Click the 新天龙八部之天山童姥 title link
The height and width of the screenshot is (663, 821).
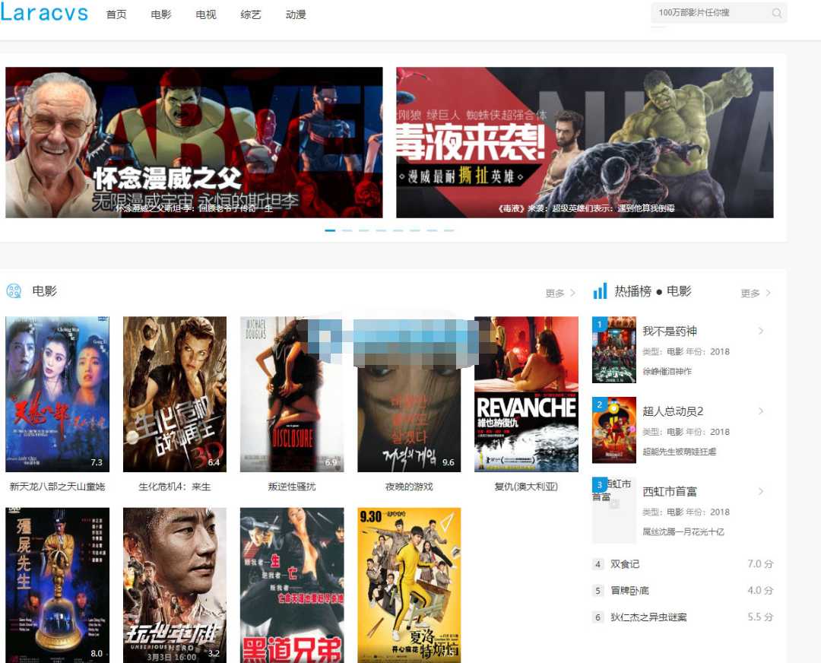(x=58, y=487)
